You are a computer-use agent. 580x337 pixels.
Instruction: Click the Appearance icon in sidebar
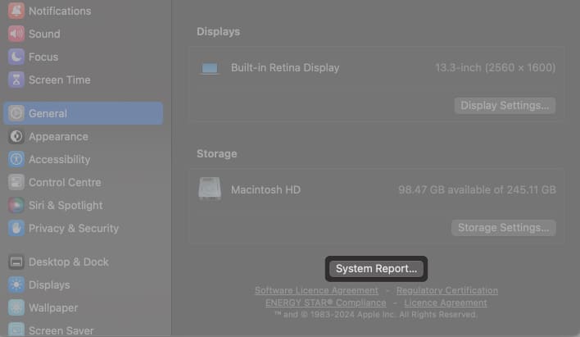tap(16, 136)
